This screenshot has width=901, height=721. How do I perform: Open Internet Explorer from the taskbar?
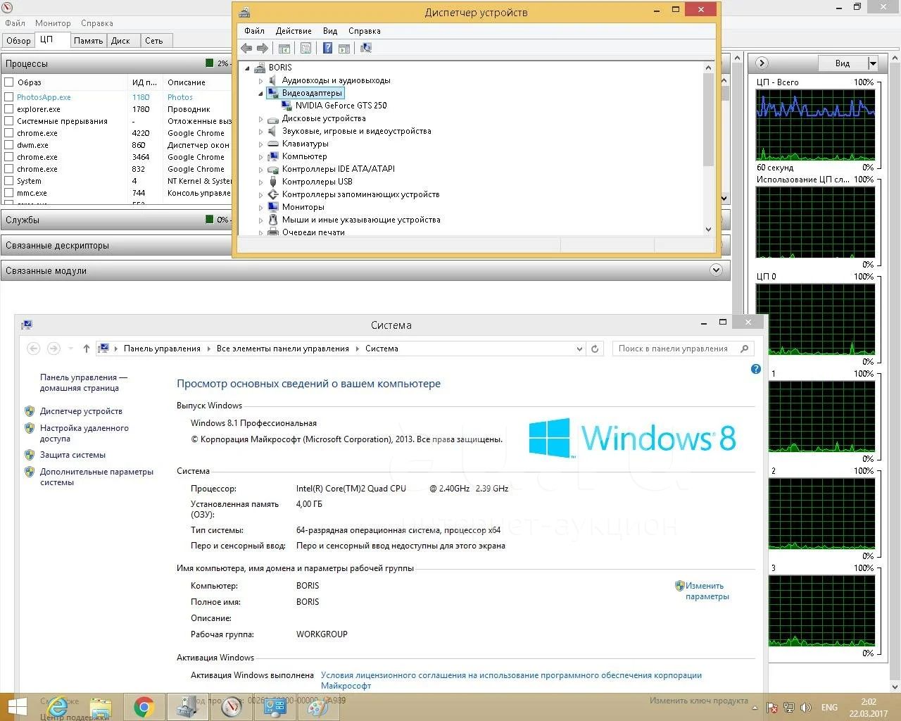coord(58,707)
